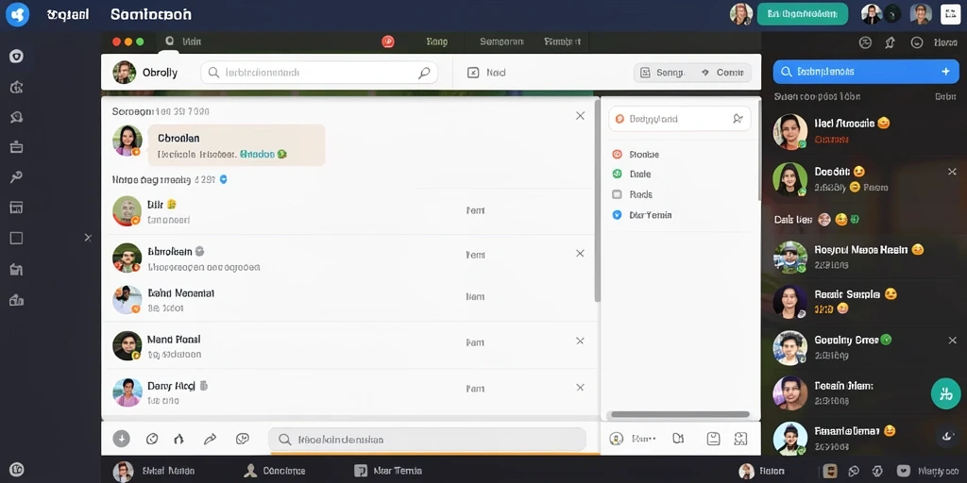Select the orange Stonke status option
This screenshot has width=967, height=483.
(x=636, y=155)
